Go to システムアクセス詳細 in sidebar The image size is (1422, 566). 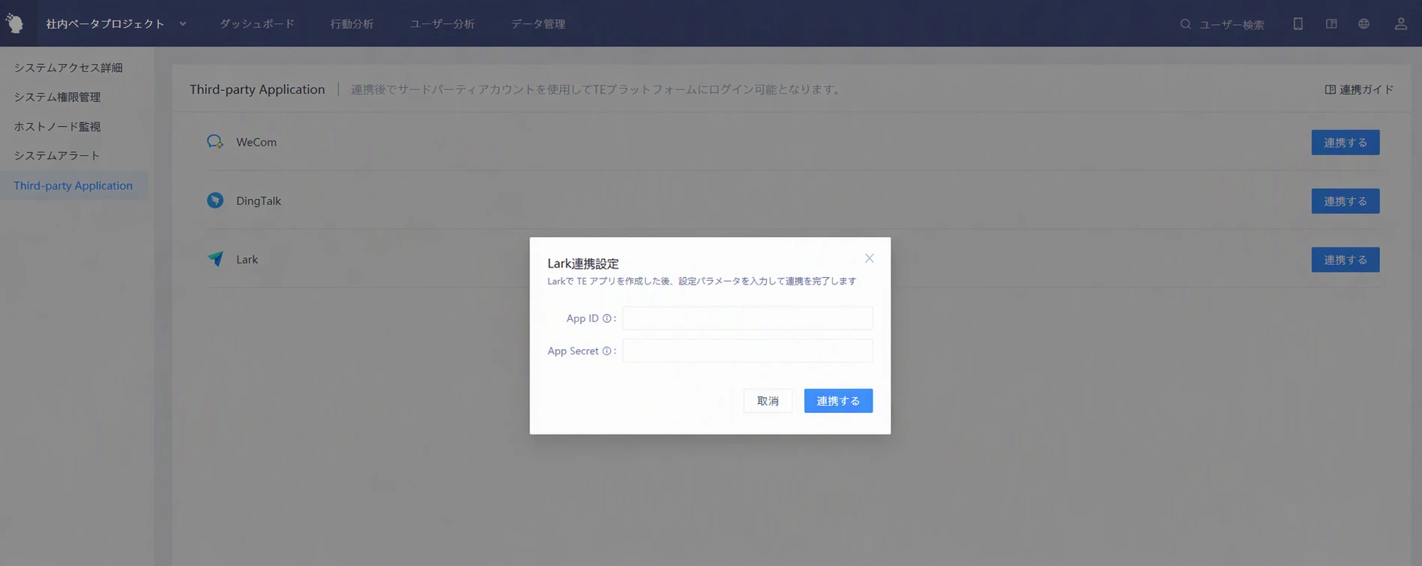coord(68,68)
